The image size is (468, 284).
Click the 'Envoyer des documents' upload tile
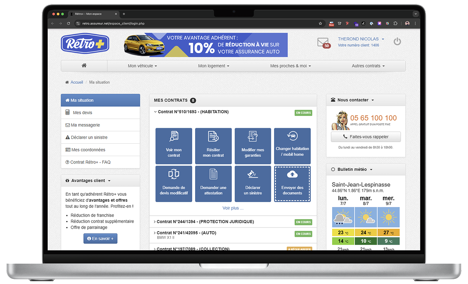pyautogui.click(x=292, y=184)
